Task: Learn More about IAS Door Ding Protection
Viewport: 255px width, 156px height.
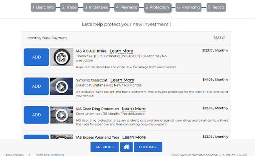Action: point(134,109)
